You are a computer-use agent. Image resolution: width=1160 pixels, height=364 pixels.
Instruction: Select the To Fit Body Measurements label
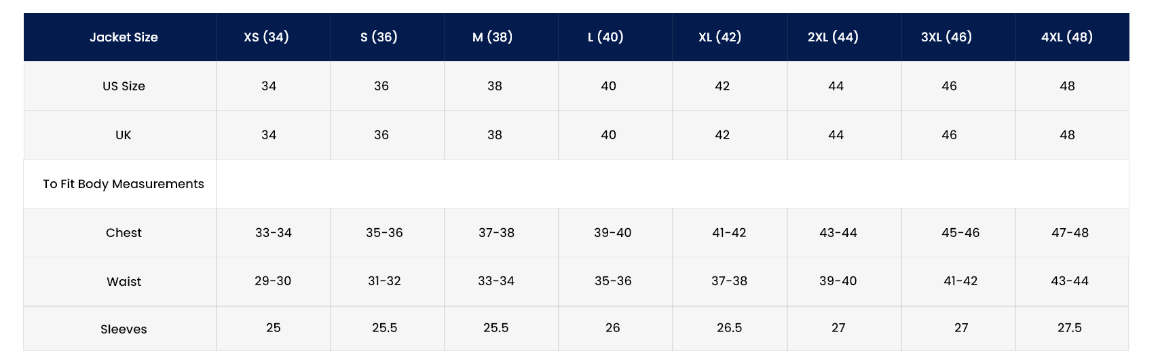coord(124,184)
